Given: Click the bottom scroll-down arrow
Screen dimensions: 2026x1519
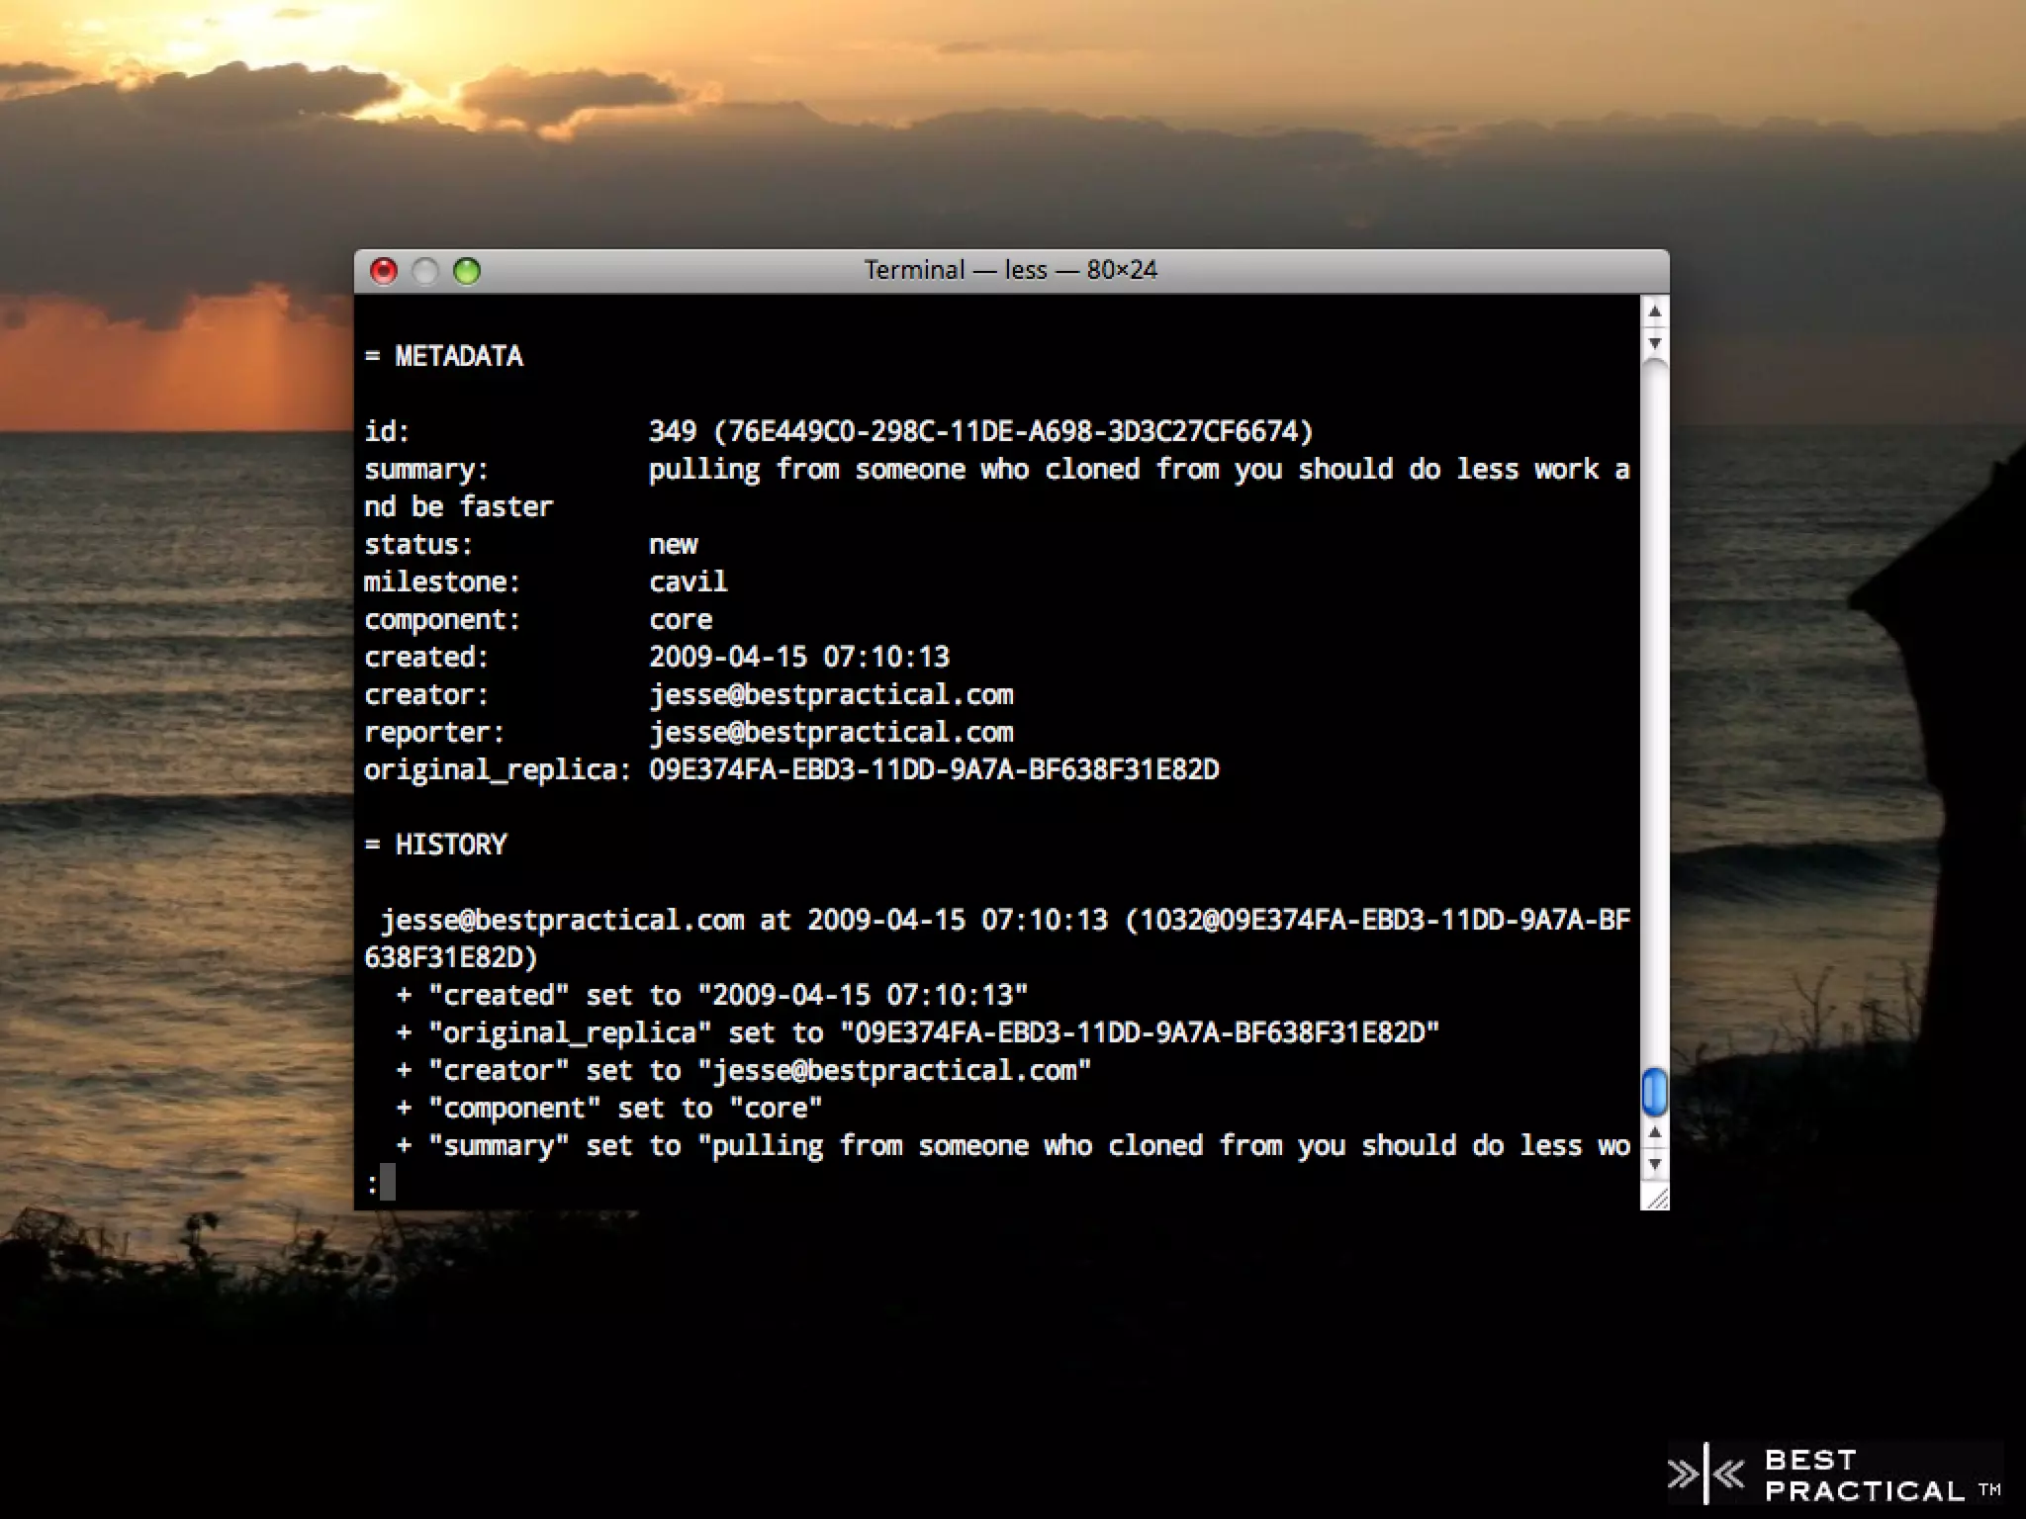Looking at the screenshot, I should [x=1654, y=1164].
